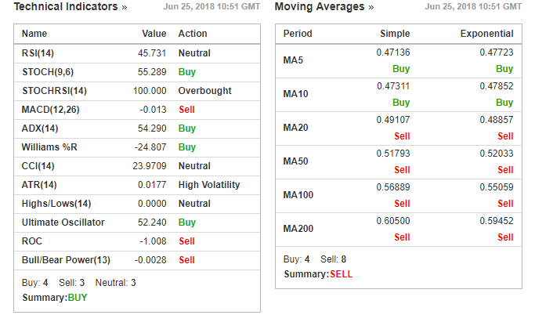
Task: Click the Moving Averages Summary SELL text
Action: click(x=341, y=274)
